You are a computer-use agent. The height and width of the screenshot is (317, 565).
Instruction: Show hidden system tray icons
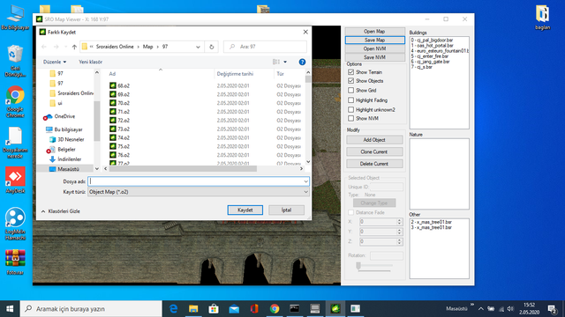(x=480, y=309)
